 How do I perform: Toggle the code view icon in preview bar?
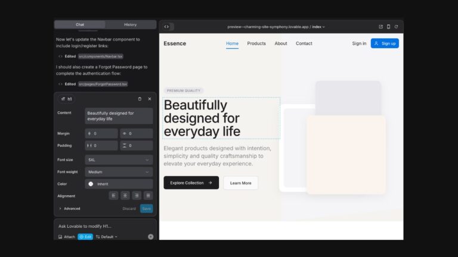tap(166, 27)
